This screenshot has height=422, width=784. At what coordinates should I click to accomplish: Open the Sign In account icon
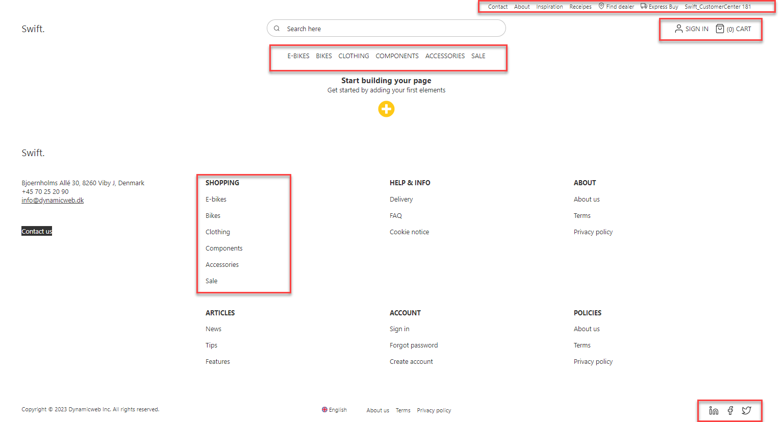(678, 29)
